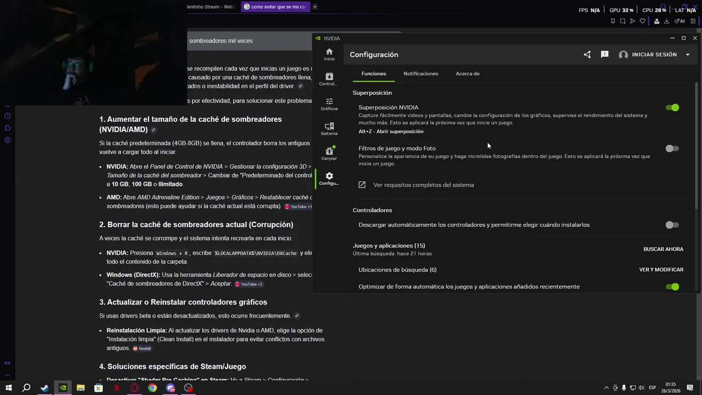Click link icon after 'Reinstalar controladores' paragraph
Screen dimensions: 702x395
click(297, 316)
